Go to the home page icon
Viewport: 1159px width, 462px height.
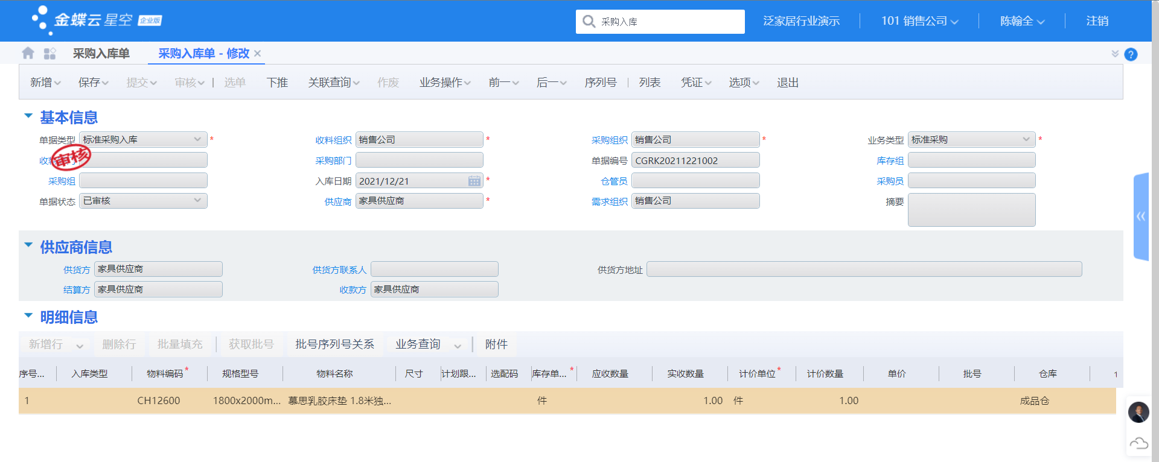point(28,53)
